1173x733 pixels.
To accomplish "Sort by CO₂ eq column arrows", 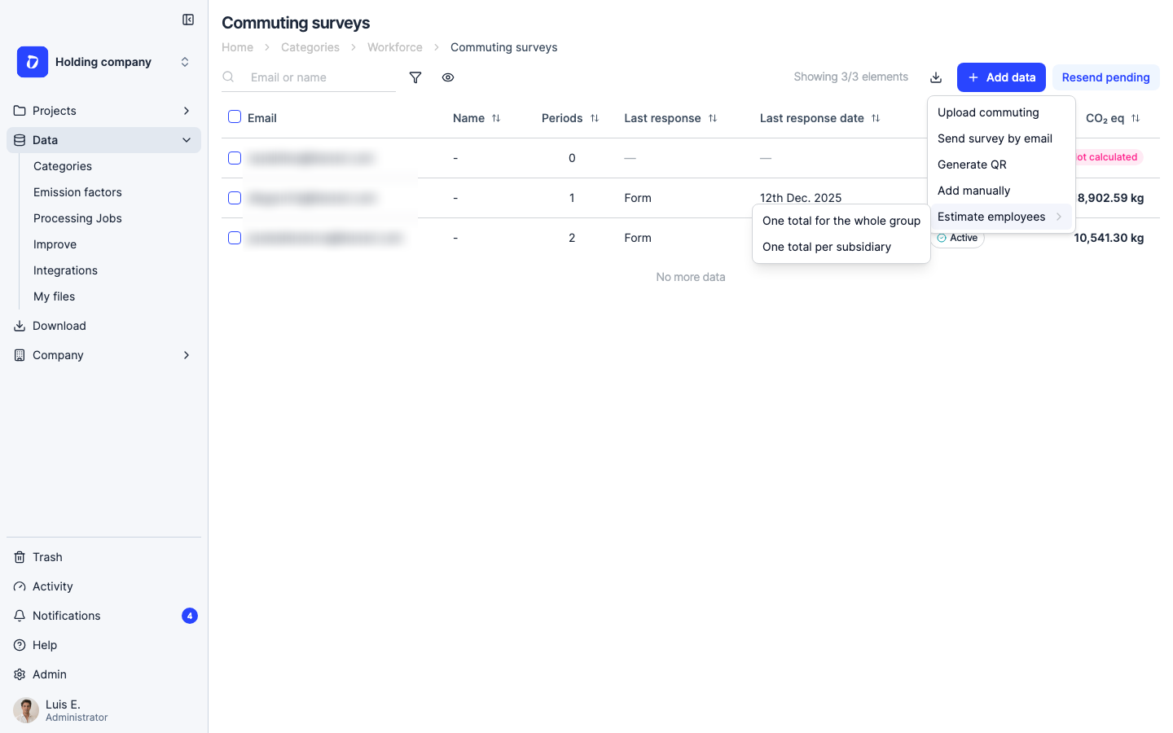I will click(x=1136, y=118).
